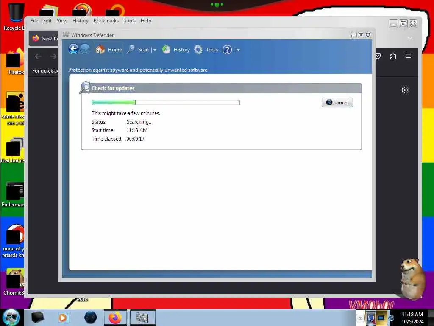Click the forward arrow in Windows Defender
434x326 pixels.
click(85, 49)
